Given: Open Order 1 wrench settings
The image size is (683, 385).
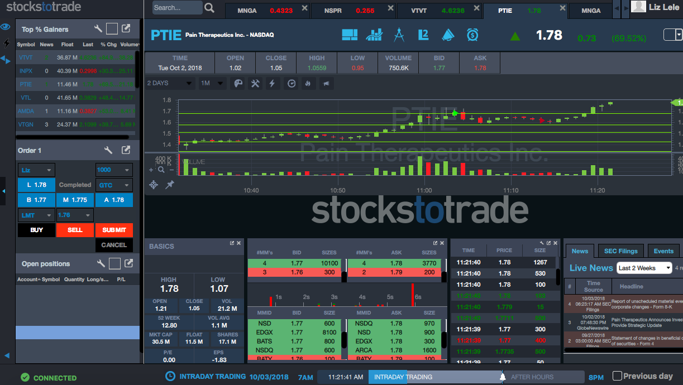Looking at the screenshot, I should click(109, 150).
